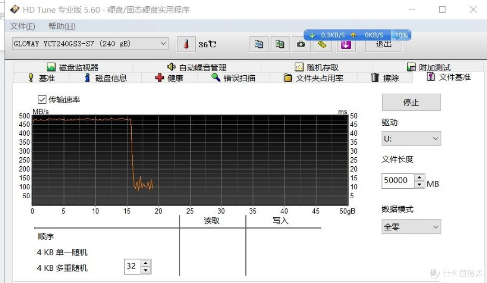Open the GLOWAY drive selection dropdown
This screenshot has width=487, height=283.
point(90,44)
